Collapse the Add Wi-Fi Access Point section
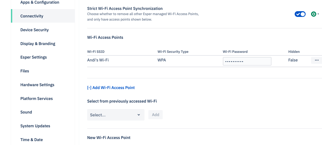Screen dimensions: 322x145 pyautogui.click(x=111, y=88)
